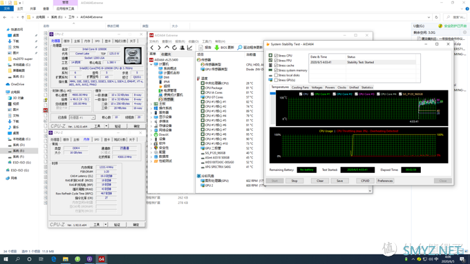Click the Save button in stability test
Viewport: 470px width, 264px height.
click(339, 181)
